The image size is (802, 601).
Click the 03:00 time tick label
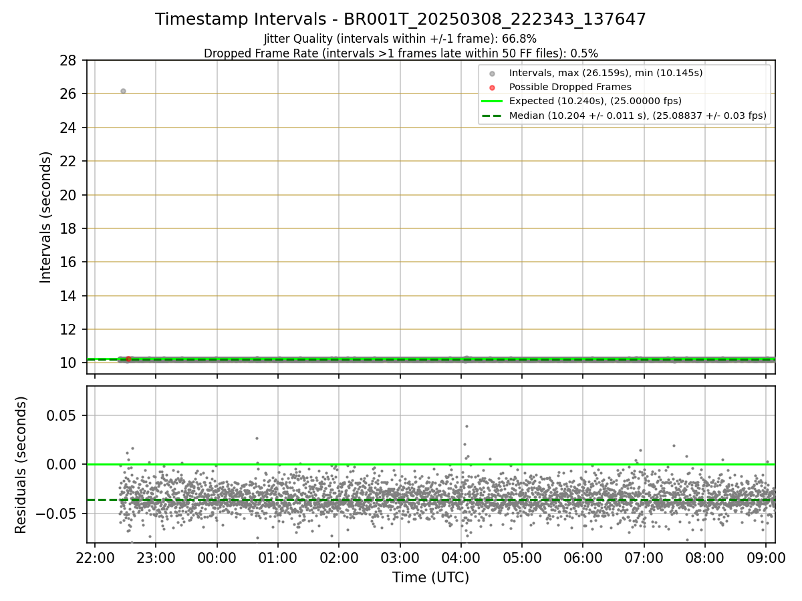coord(400,558)
